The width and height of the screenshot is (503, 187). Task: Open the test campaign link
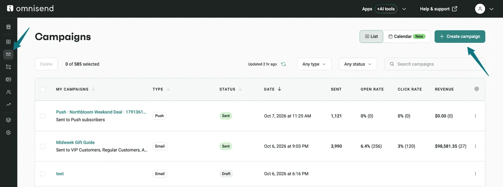60,174
